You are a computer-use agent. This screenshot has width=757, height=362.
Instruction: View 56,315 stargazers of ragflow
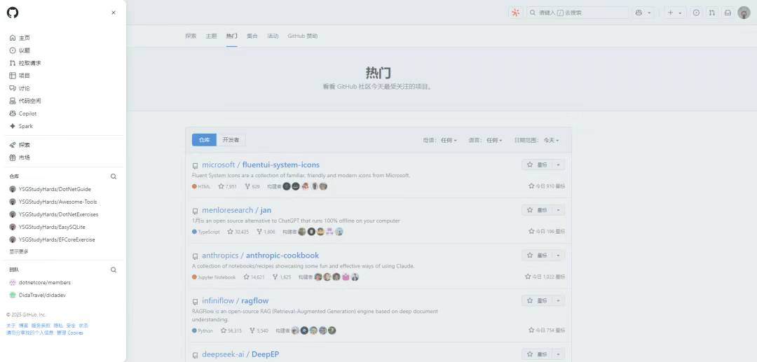(231, 330)
